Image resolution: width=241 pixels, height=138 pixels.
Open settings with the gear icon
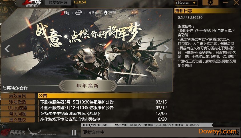click(210, 3)
